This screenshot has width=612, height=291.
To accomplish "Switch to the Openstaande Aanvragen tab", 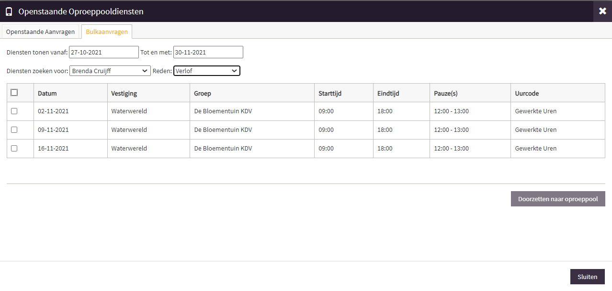I will [x=40, y=32].
